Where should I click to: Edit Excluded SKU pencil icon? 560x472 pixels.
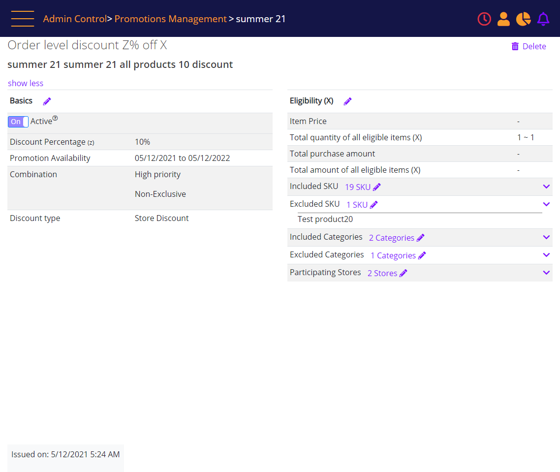(x=373, y=205)
